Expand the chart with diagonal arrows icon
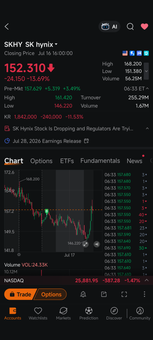Image resolution: width=153 pixels, height=340 pixels. (85, 244)
